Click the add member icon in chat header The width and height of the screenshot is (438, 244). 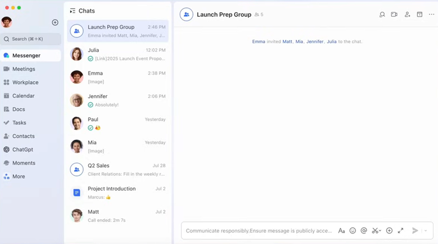[407, 14]
